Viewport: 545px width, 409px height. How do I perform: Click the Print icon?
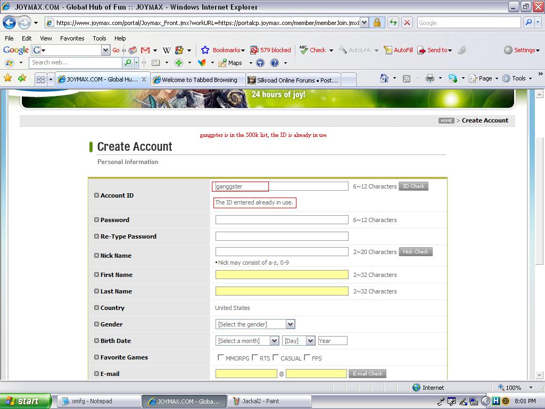430,78
